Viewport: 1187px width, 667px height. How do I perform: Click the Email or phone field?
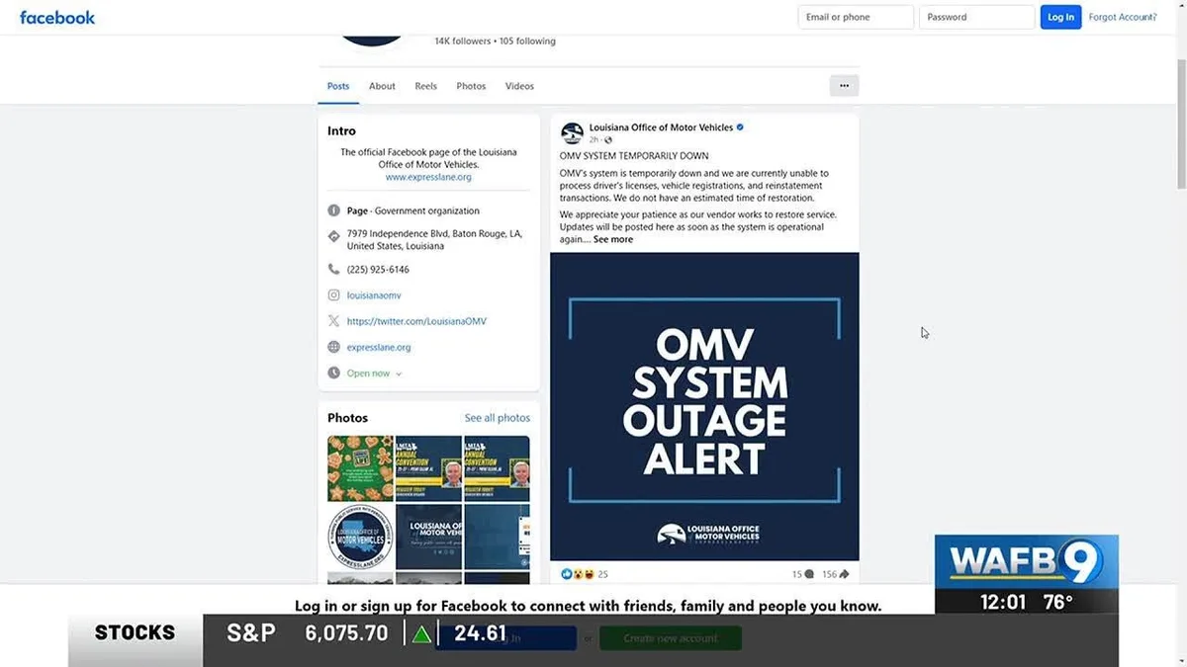[856, 17]
